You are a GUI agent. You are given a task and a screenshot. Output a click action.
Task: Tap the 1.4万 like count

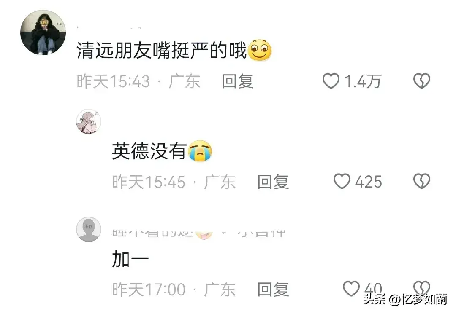tap(363, 81)
